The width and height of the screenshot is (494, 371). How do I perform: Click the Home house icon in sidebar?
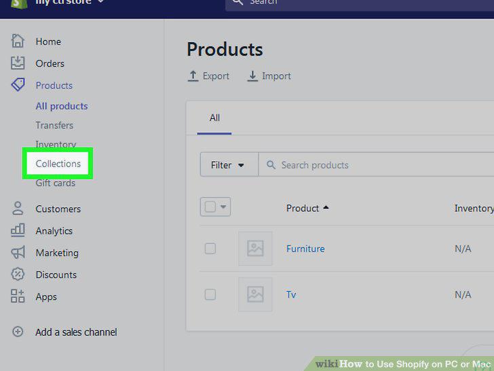click(x=18, y=41)
